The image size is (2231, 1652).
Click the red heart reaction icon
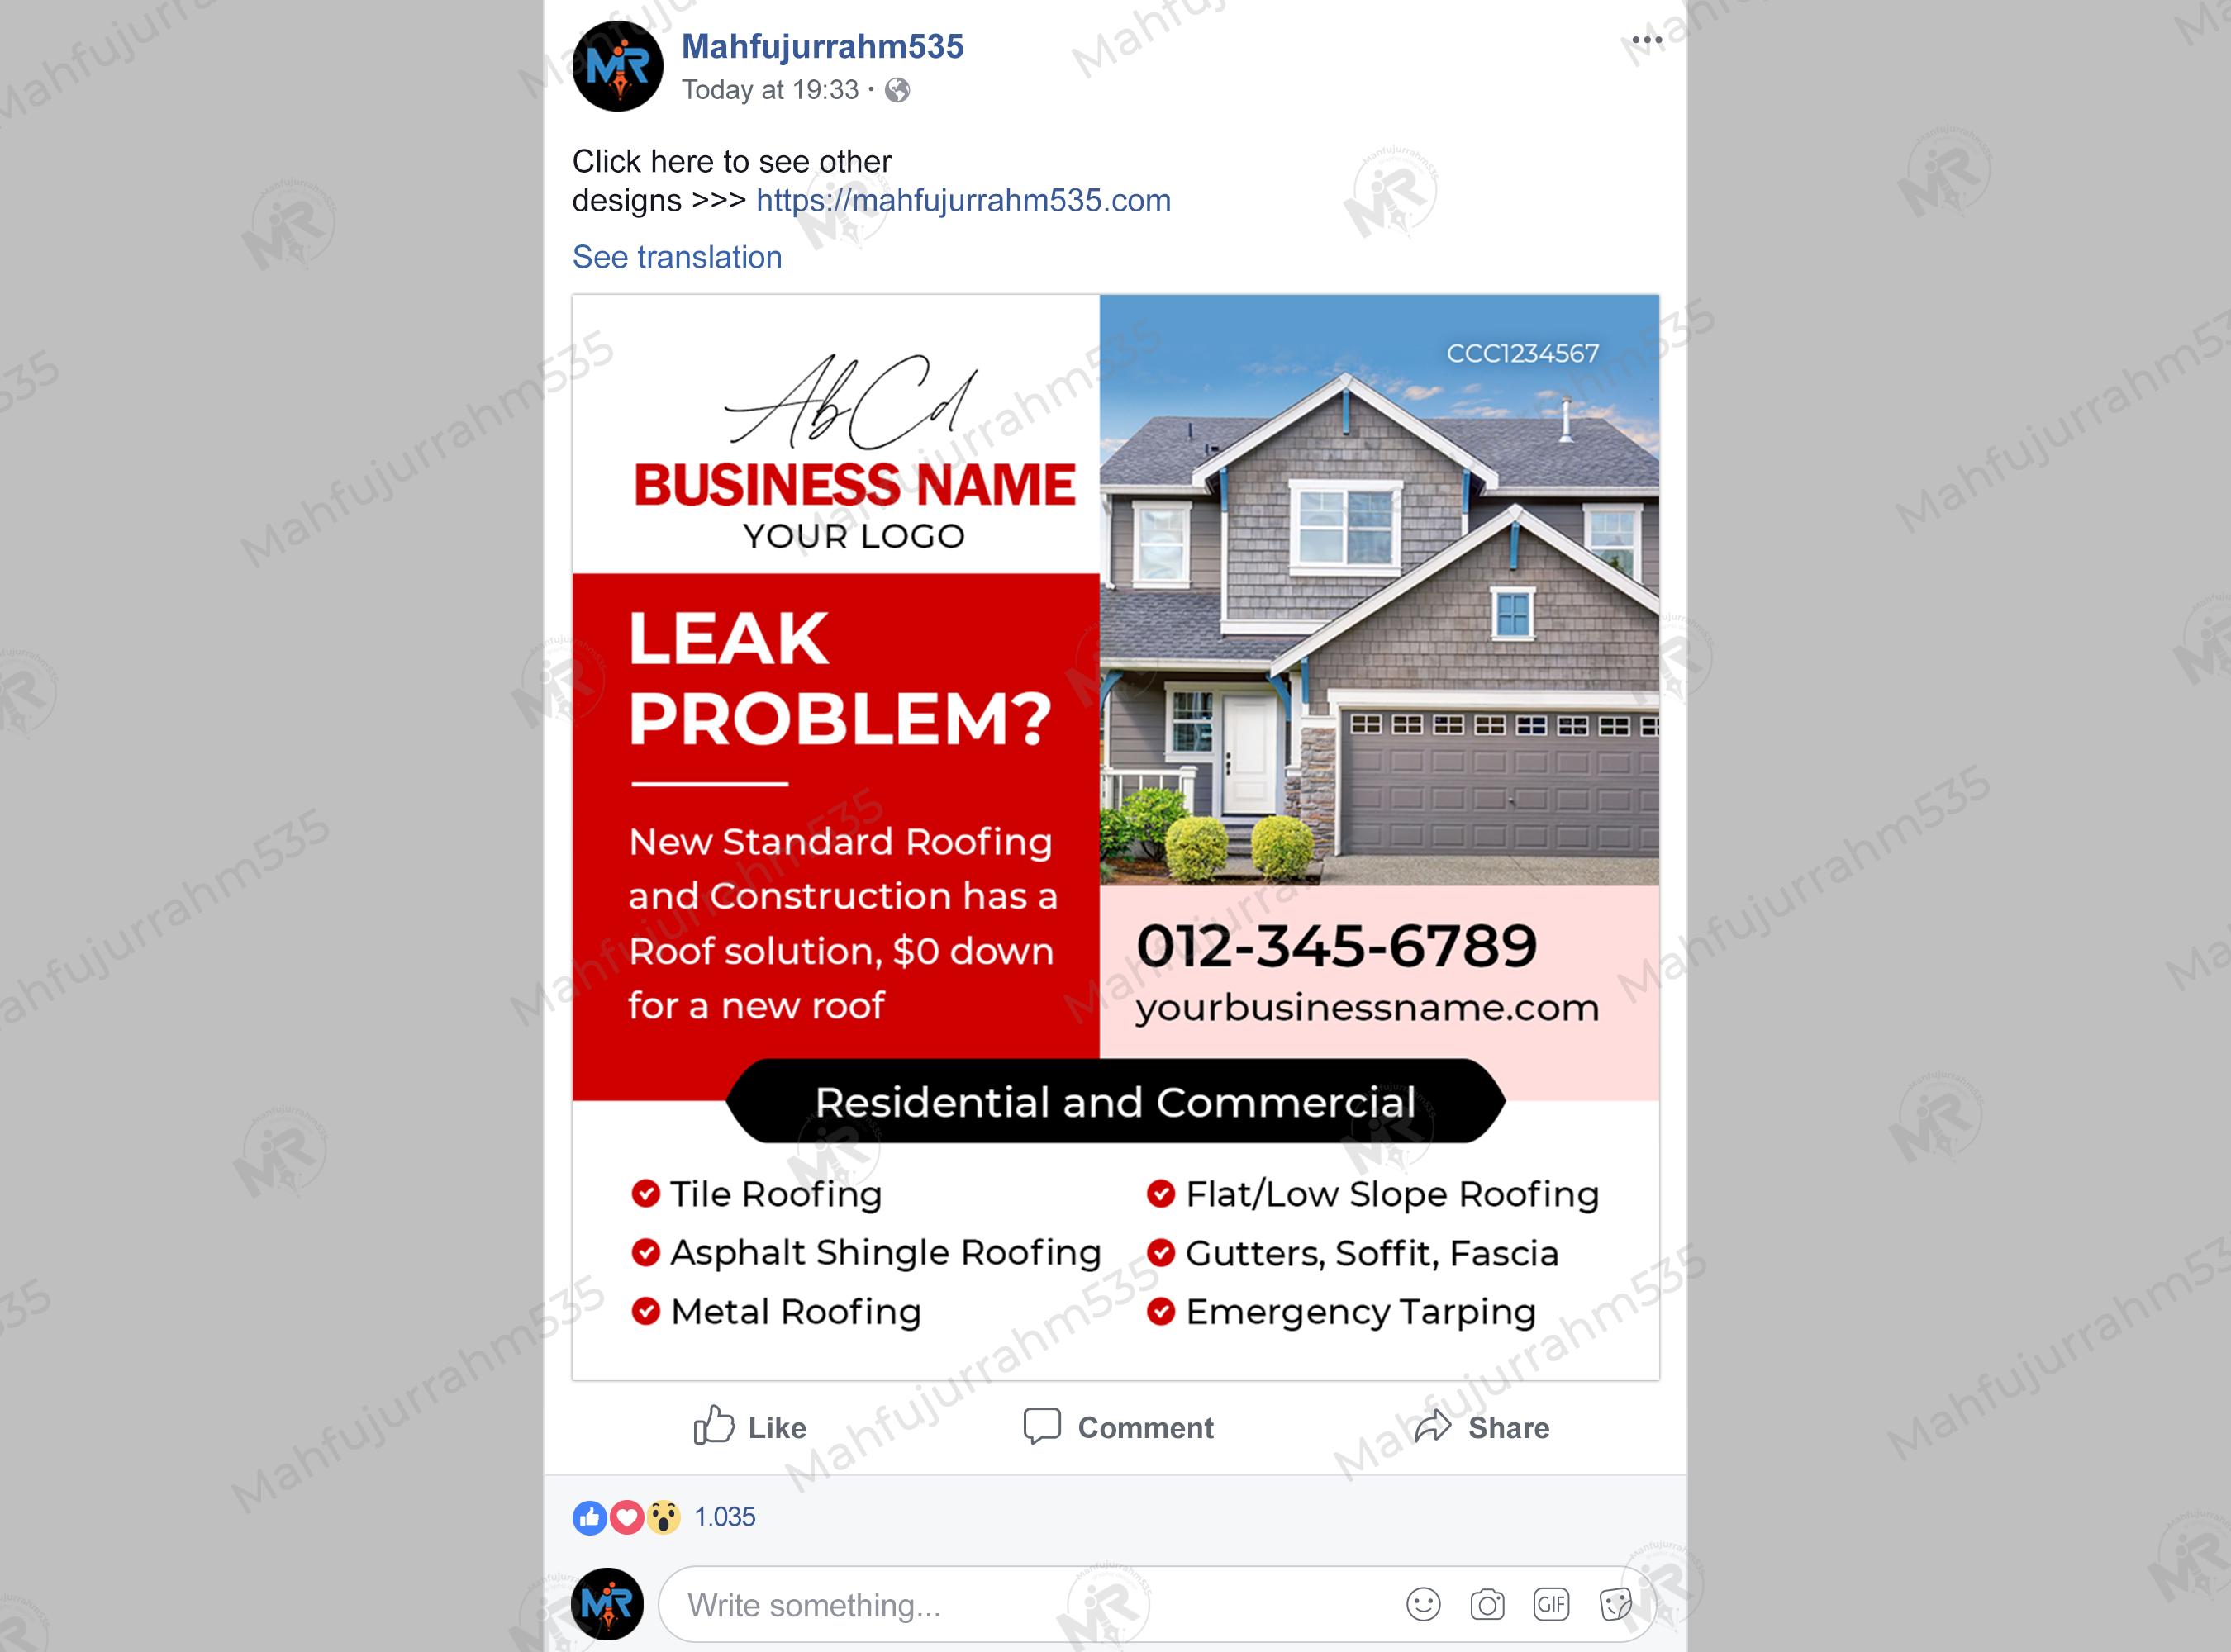pyautogui.click(x=626, y=1517)
